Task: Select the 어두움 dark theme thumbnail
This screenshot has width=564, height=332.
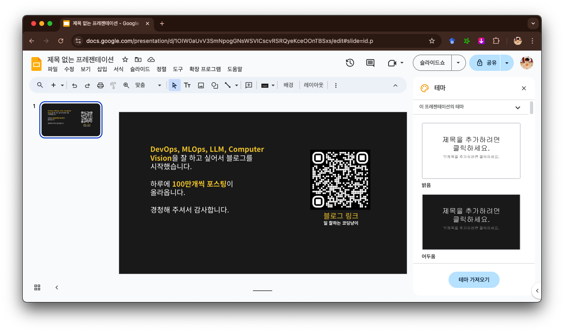Action: 471,222
